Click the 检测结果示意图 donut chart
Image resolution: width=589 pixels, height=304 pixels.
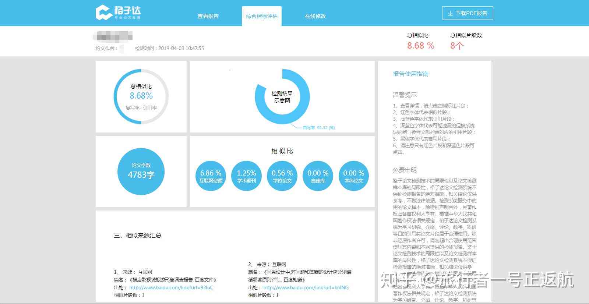(282, 97)
